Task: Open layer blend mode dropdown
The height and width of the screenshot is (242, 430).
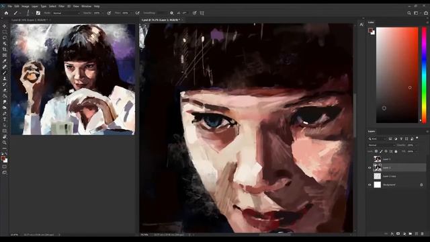Action: (382, 145)
